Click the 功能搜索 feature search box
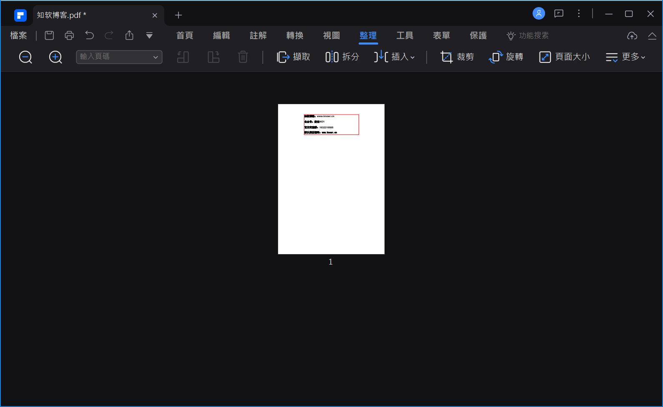Screen dimensions: 663x407 click(527, 35)
